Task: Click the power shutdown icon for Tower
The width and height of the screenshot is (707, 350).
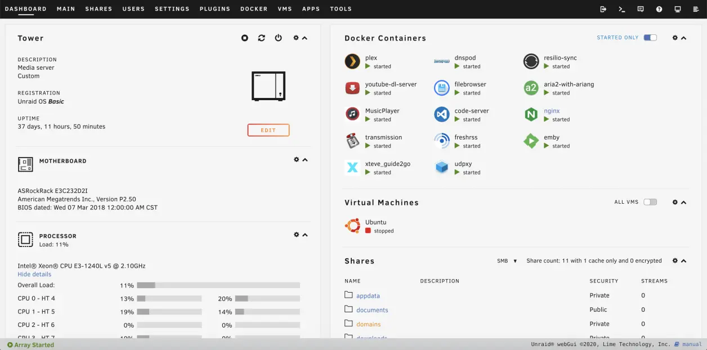Action: coord(278,38)
